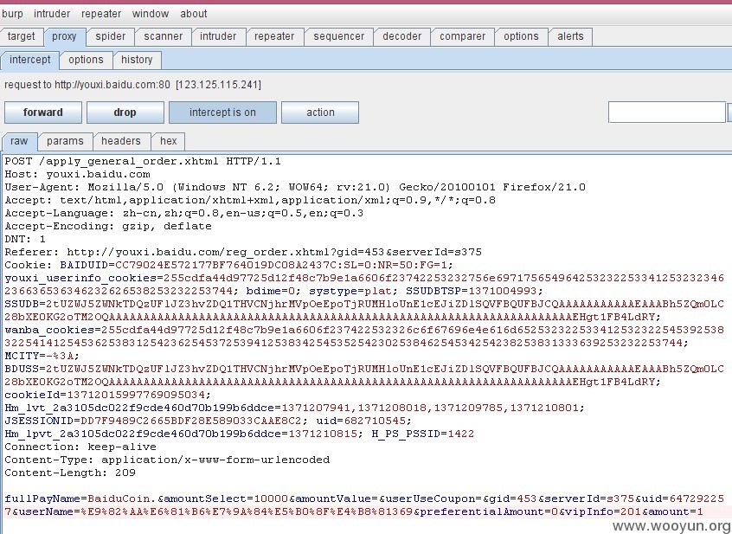This screenshot has height=534, width=732.
Task: Switch to the headers view tab
Action: pos(121,141)
